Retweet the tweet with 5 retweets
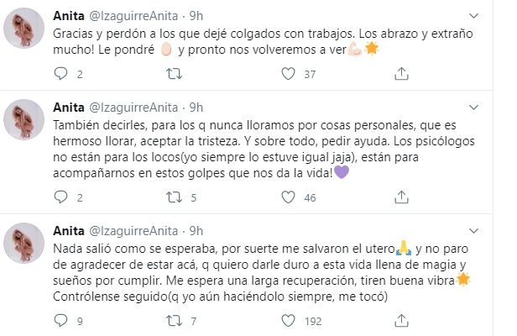Image resolution: width=517 pixels, height=336 pixels. click(174, 197)
